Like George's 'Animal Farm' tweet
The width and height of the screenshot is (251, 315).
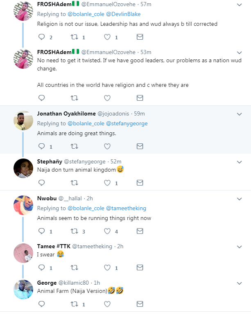pyautogui.click(x=107, y=304)
